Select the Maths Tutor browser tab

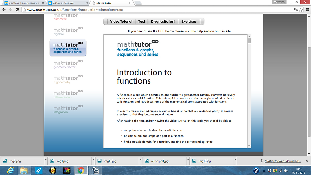[112, 3]
